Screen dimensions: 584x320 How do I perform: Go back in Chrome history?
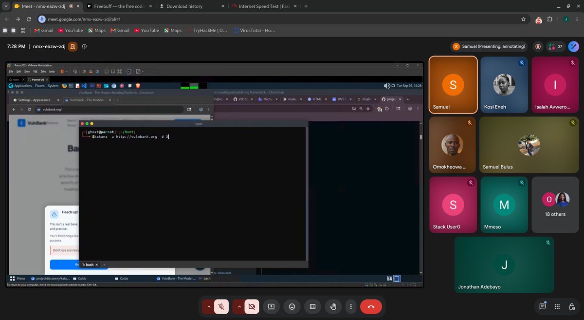[x=6, y=19]
